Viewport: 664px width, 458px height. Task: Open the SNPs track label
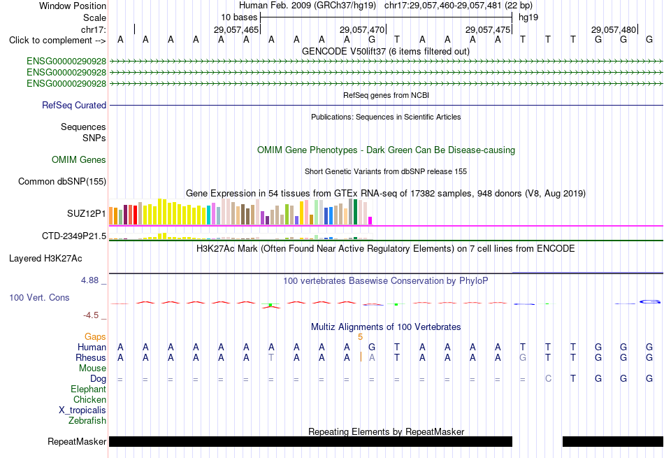(94, 138)
